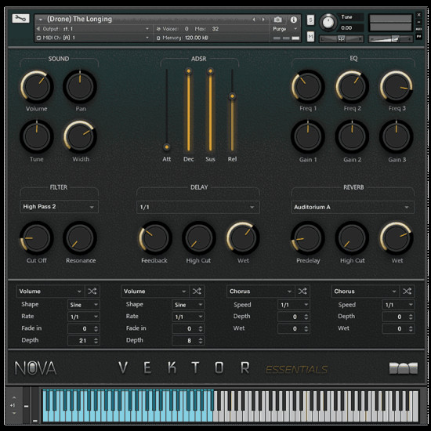Go to next preset arrow
This screenshot has width=431, height=431.
263,20
